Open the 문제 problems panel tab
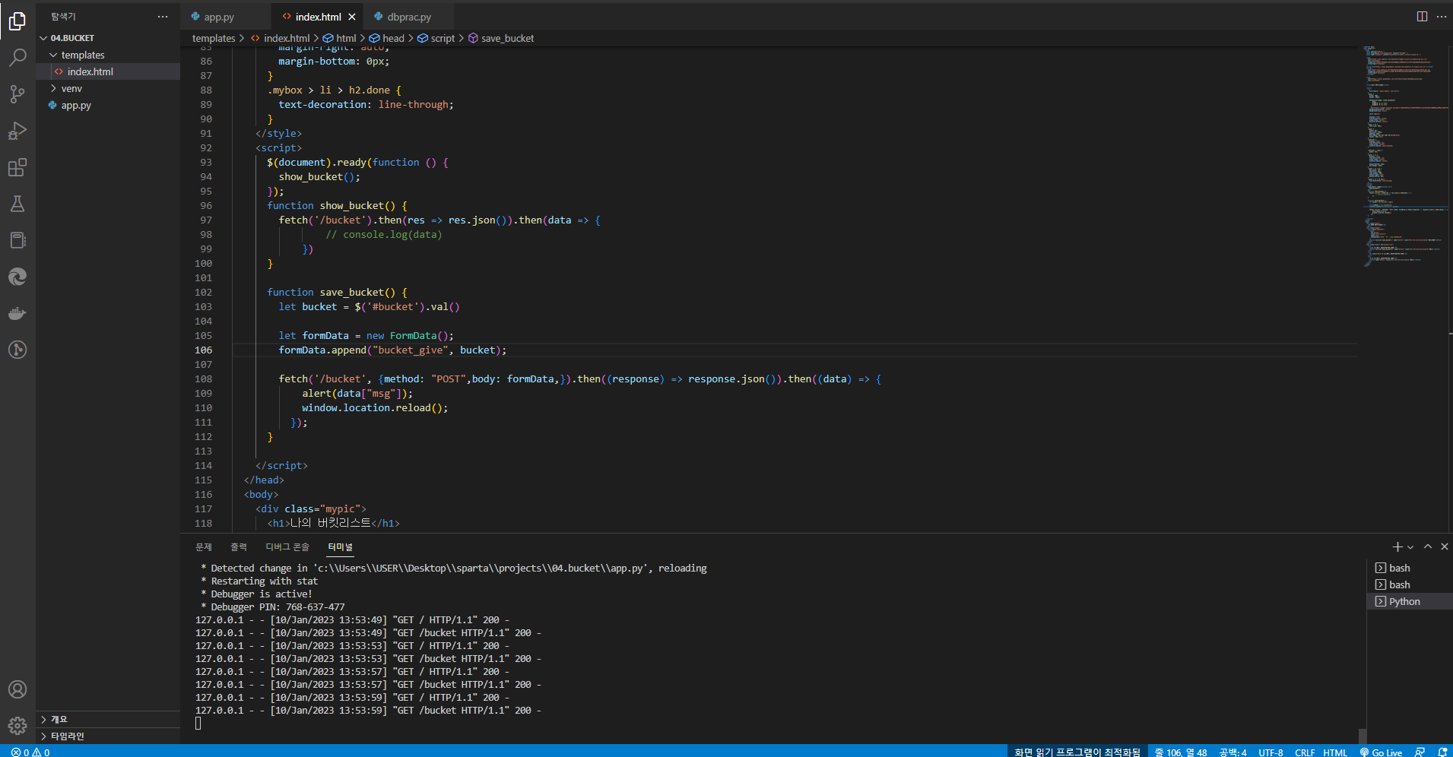Image resolution: width=1453 pixels, height=757 pixels. (x=204, y=547)
